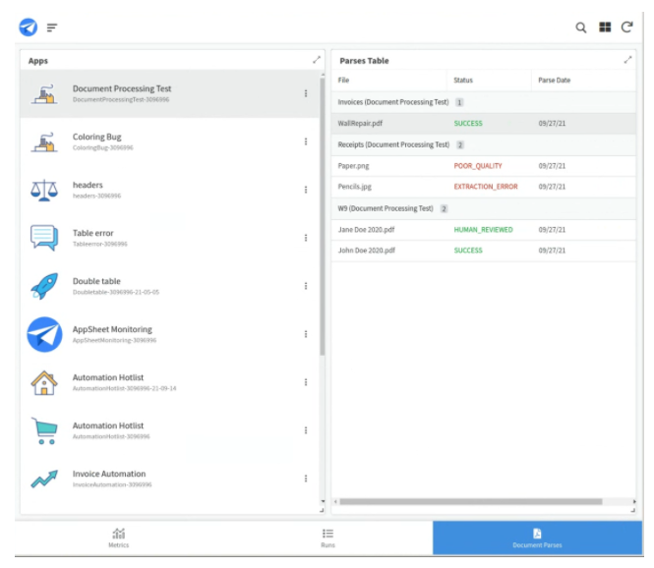Open more options for headers app
Screen dimensions: 654x568
306,190
